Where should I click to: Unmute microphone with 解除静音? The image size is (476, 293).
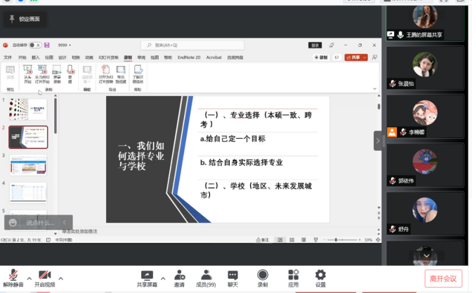point(13,276)
